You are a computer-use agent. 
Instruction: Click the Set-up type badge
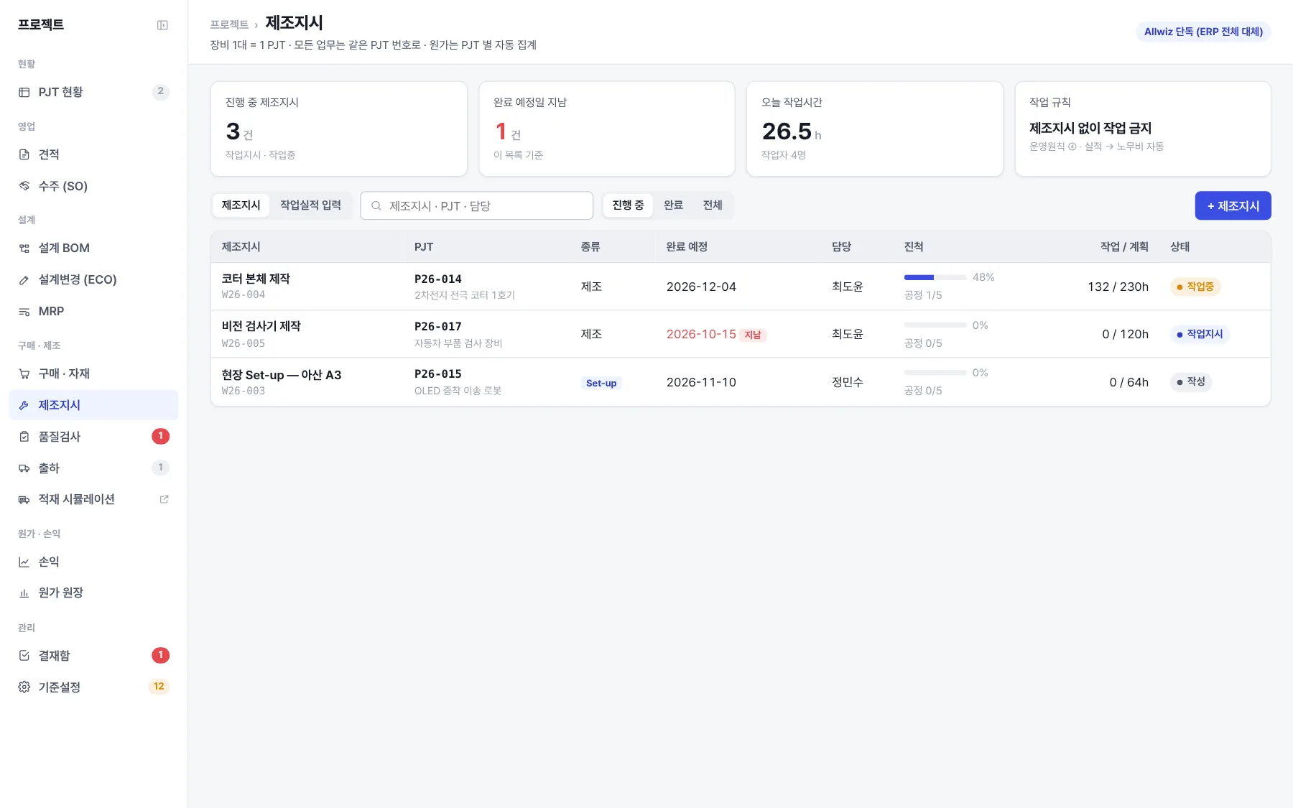tap(601, 383)
